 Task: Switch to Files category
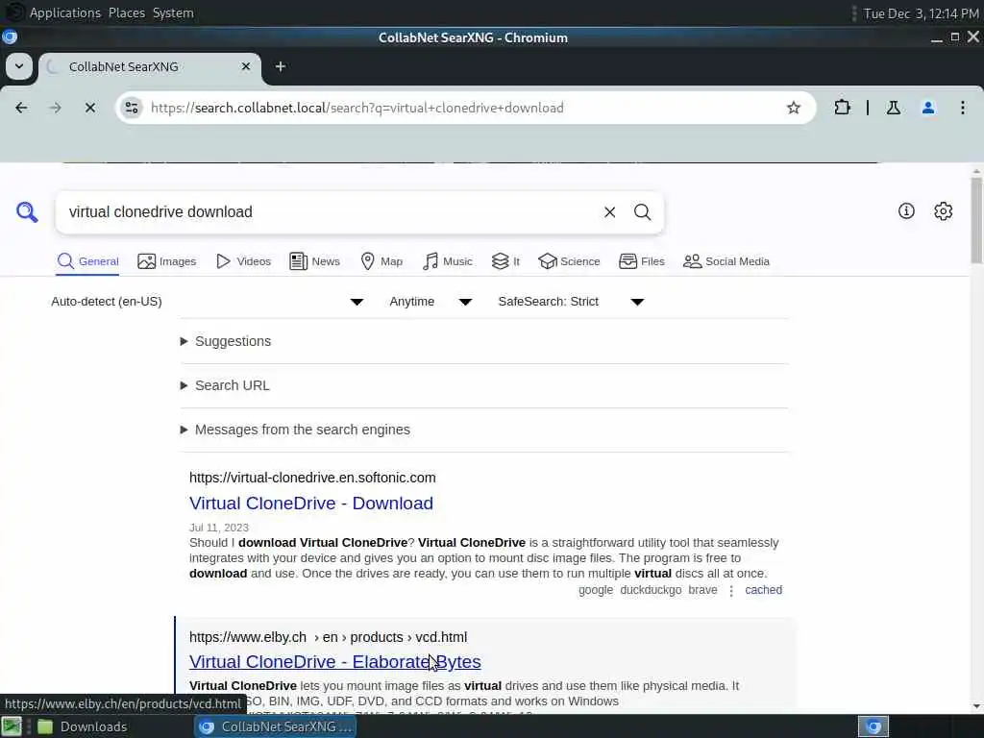pos(641,261)
